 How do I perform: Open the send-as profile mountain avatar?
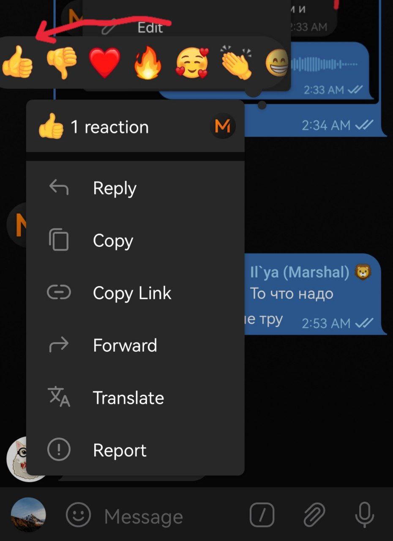click(x=28, y=515)
